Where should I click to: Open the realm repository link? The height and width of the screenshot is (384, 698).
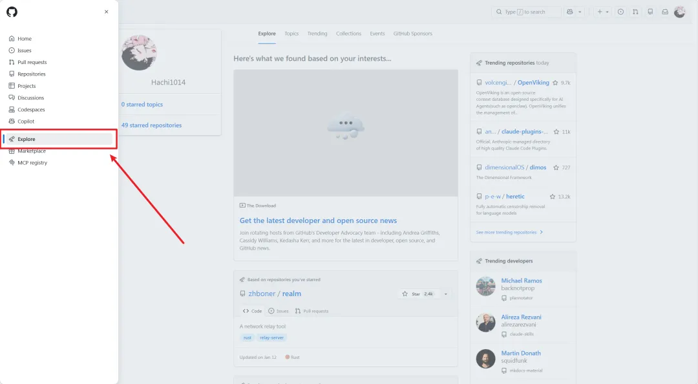click(291, 293)
